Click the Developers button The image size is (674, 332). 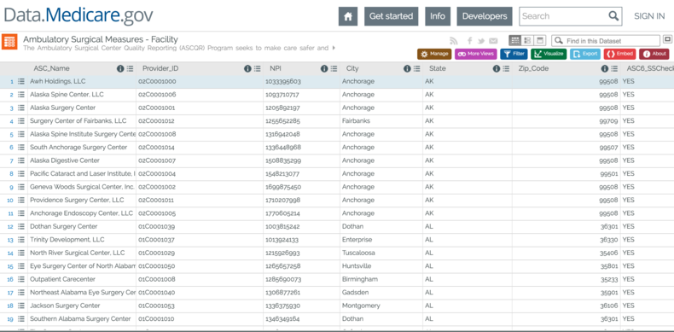(485, 16)
